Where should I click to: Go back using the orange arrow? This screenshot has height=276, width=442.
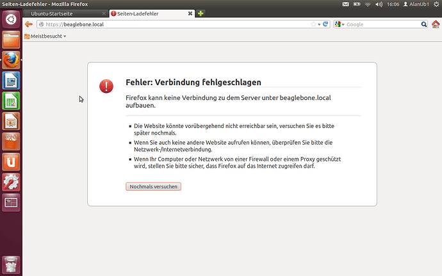tap(28, 24)
